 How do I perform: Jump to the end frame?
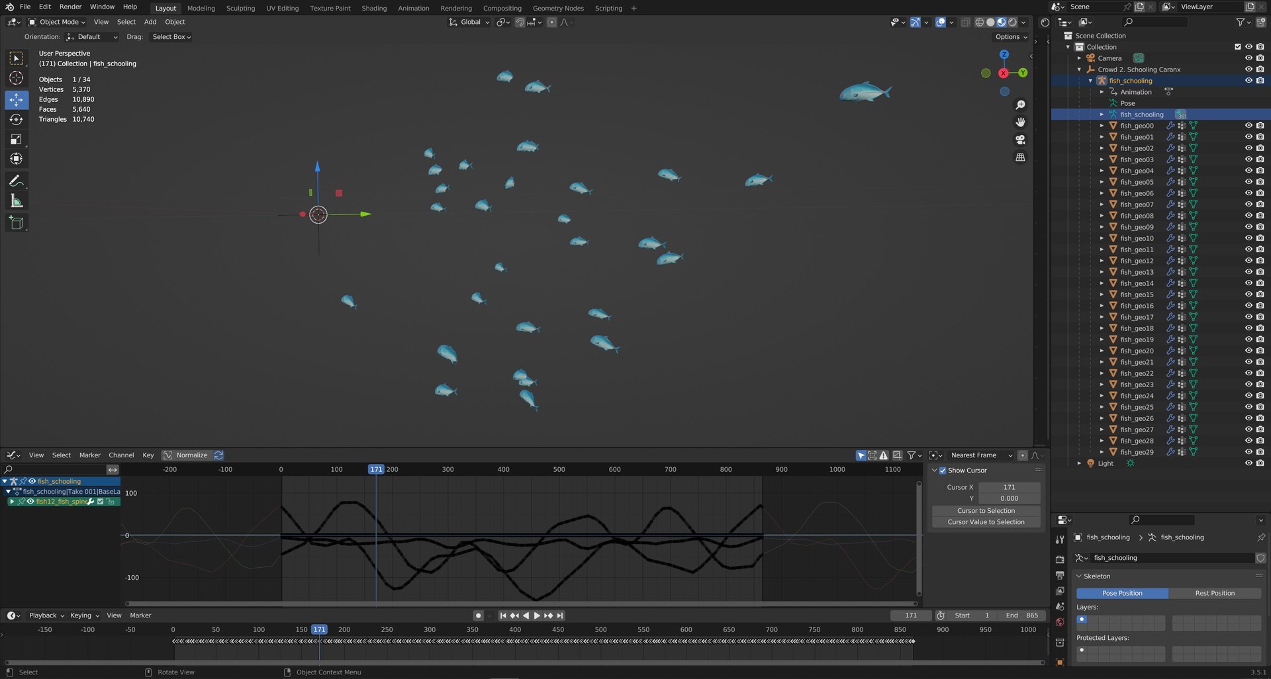click(x=560, y=615)
